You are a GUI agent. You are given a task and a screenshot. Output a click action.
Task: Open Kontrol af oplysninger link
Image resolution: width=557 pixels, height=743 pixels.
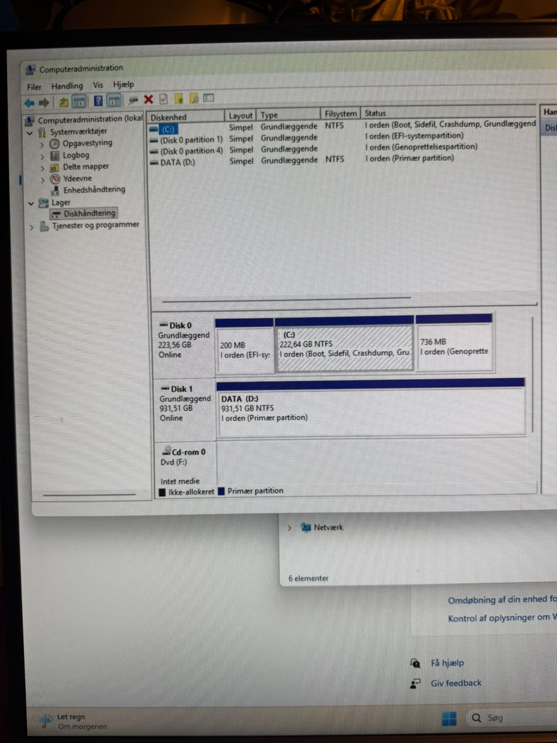pyautogui.click(x=502, y=618)
